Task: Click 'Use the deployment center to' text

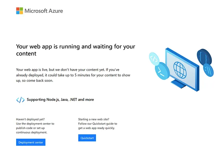Action: (35, 124)
